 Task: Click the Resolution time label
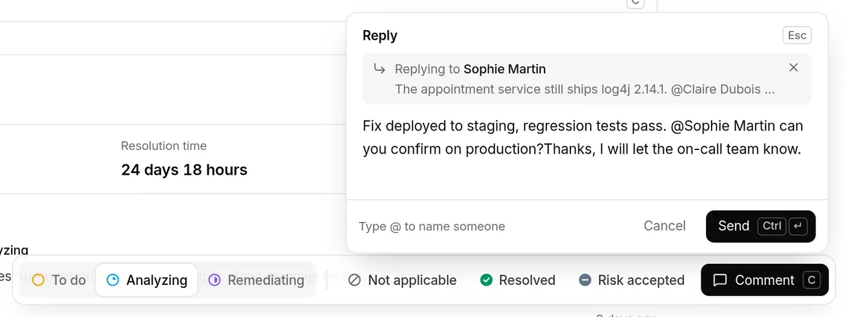(163, 146)
